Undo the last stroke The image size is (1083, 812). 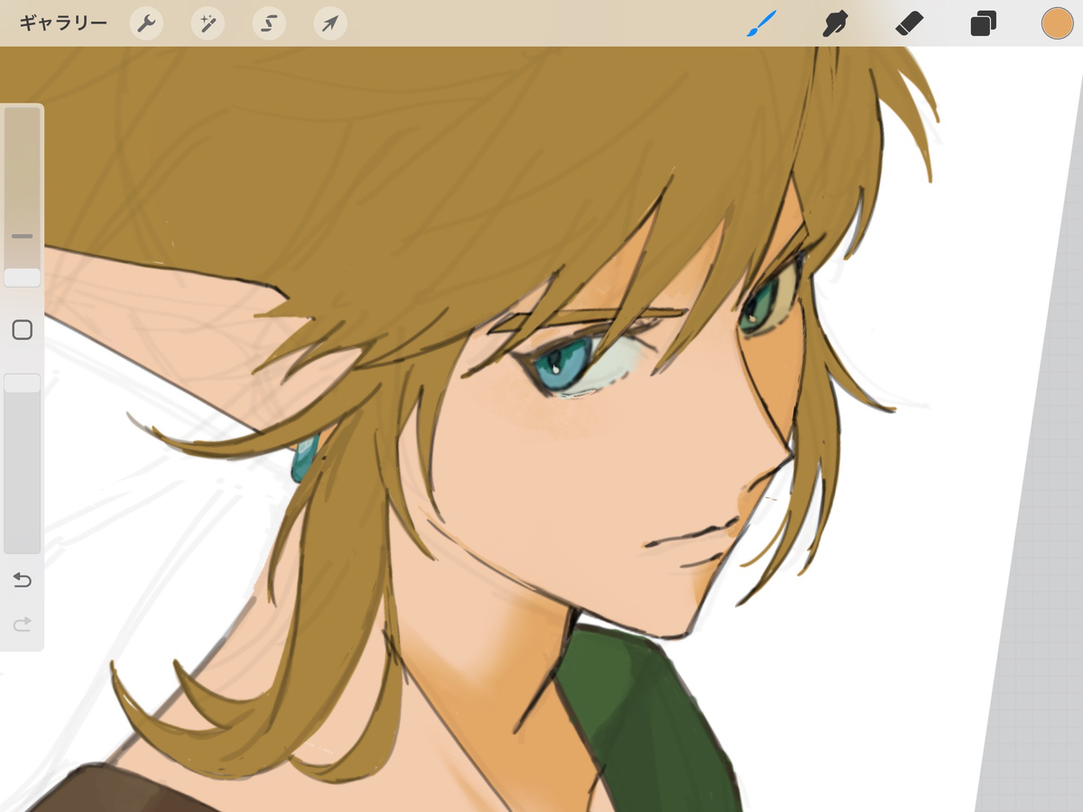[23, 580]
